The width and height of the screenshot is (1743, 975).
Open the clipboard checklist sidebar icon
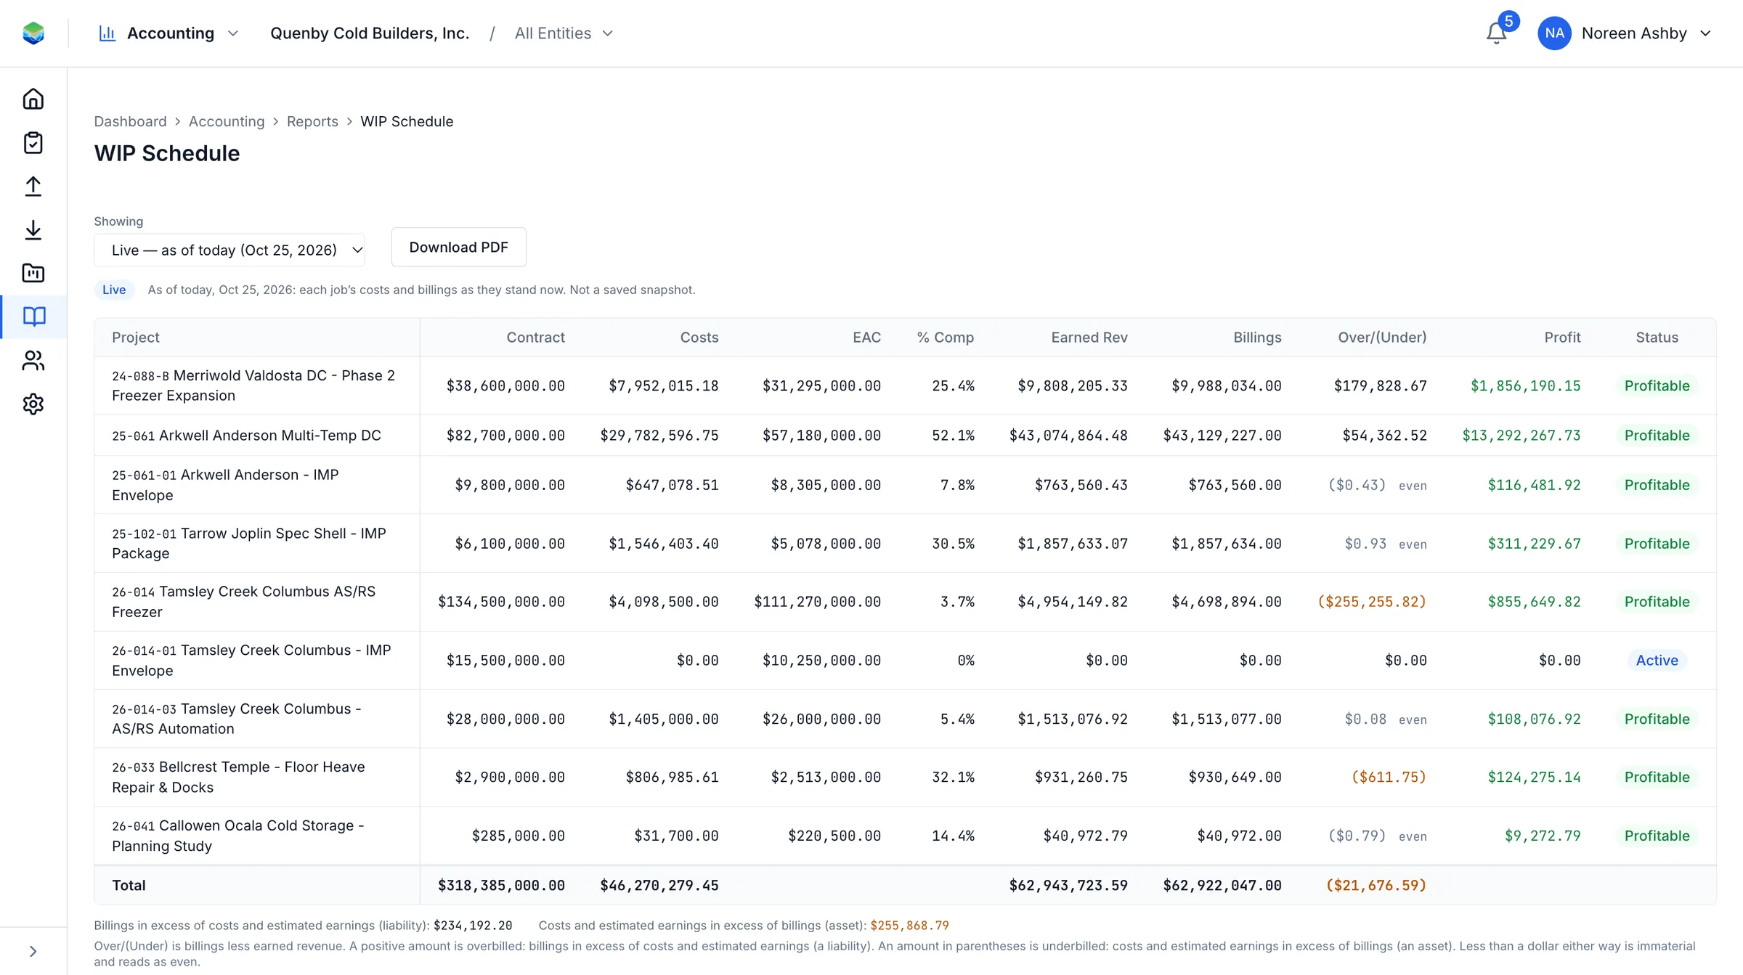(x=33, y=142)
